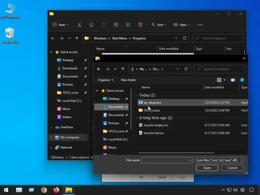This screenshot has width=260, height=195.
Task: Click in the File name input field
Action: click(x=165, y=160)
